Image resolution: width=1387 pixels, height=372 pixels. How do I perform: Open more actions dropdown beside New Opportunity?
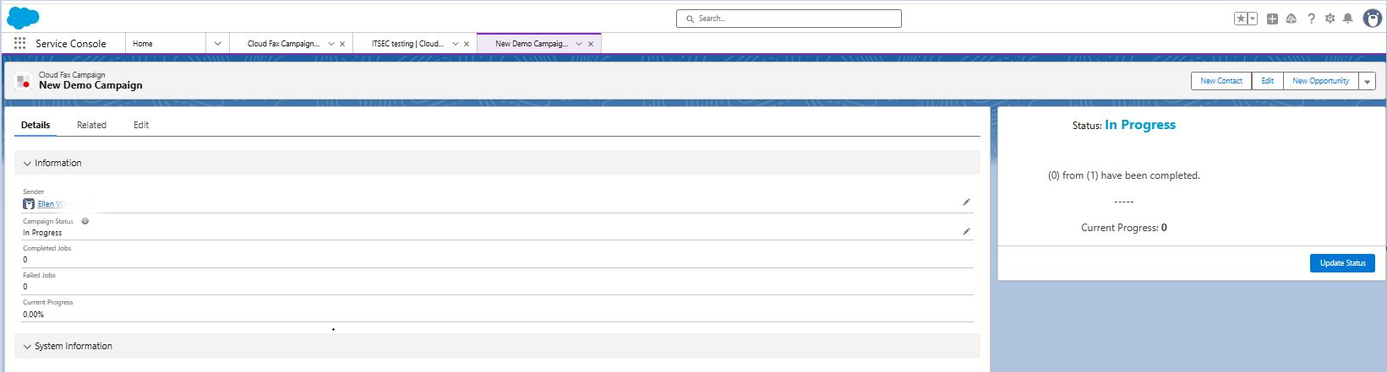(x=1368, y=82)
